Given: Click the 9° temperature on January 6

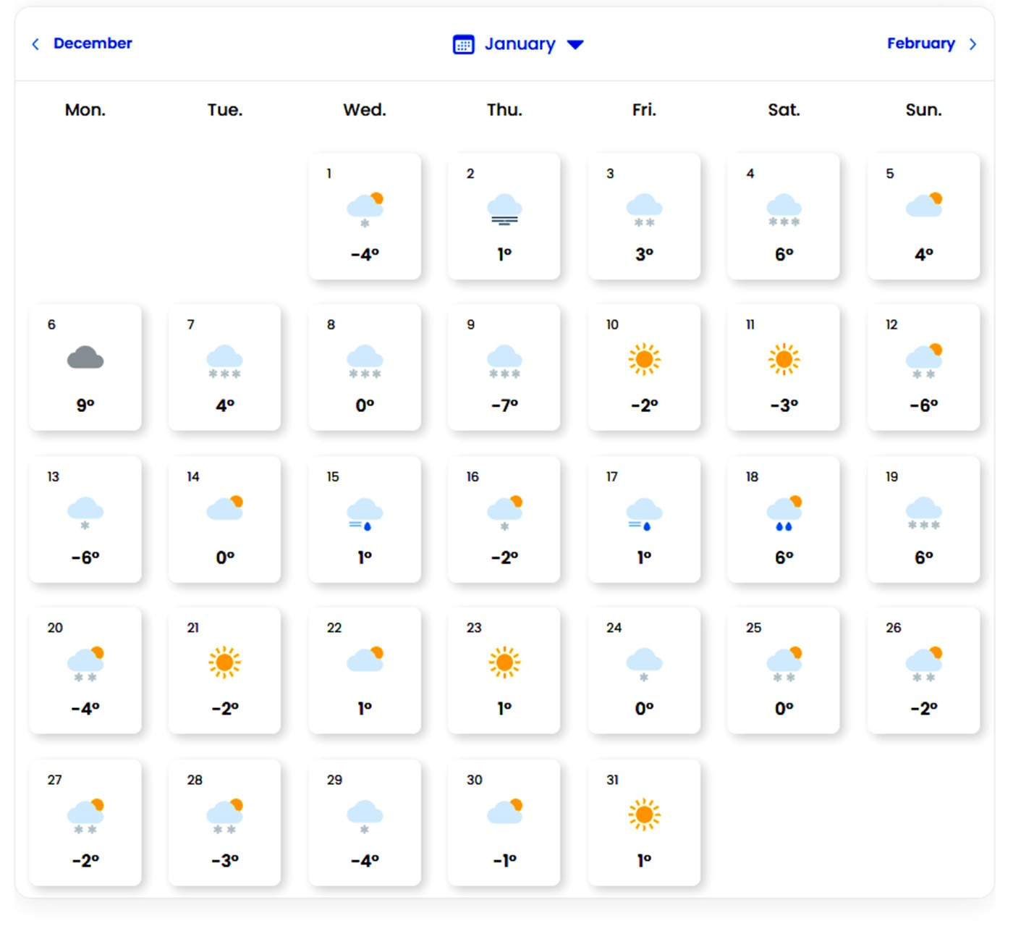Looking at the screenshot, I should tap(85, 405).
